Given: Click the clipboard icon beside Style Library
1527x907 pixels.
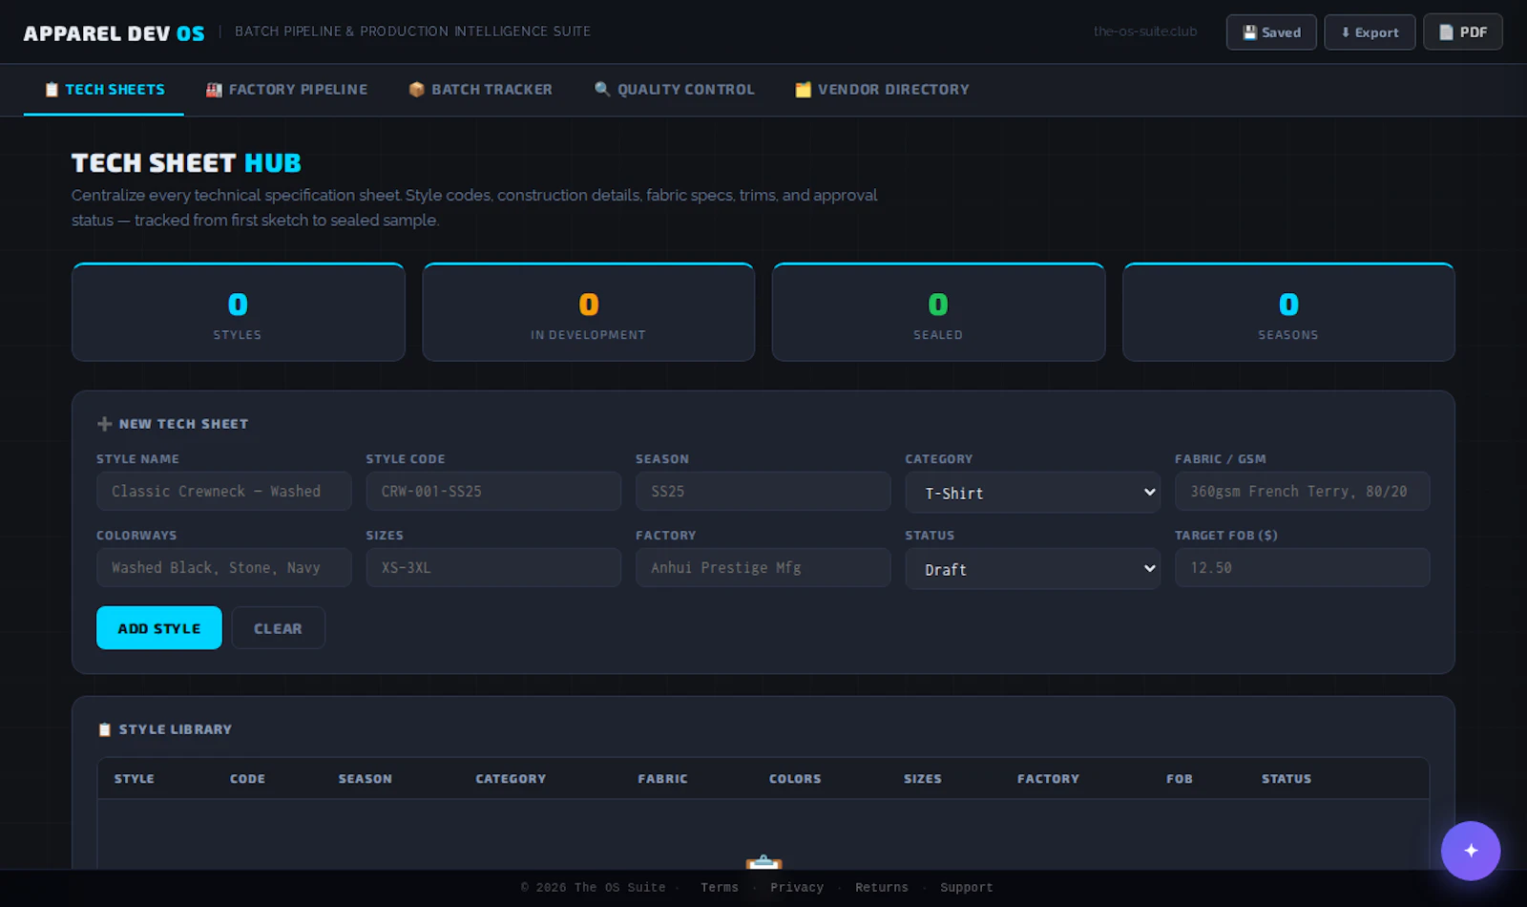Looking at the screenshot, I should [105, 729].
